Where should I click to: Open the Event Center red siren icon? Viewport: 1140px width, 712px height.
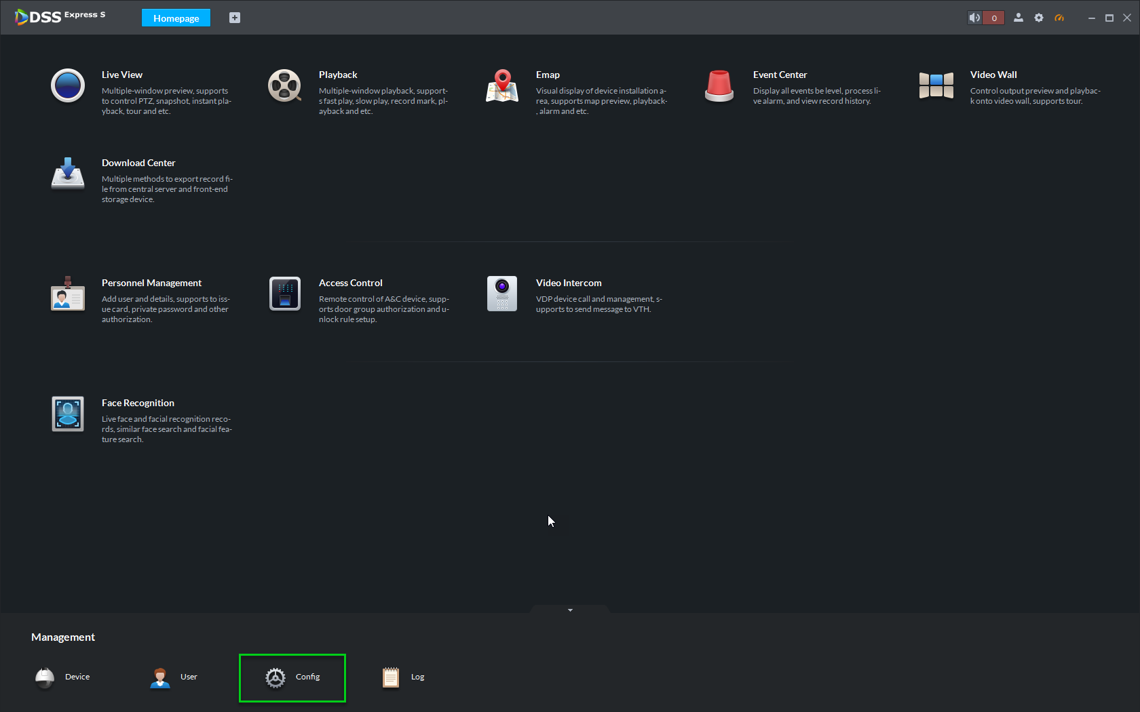tap(719, 86)
